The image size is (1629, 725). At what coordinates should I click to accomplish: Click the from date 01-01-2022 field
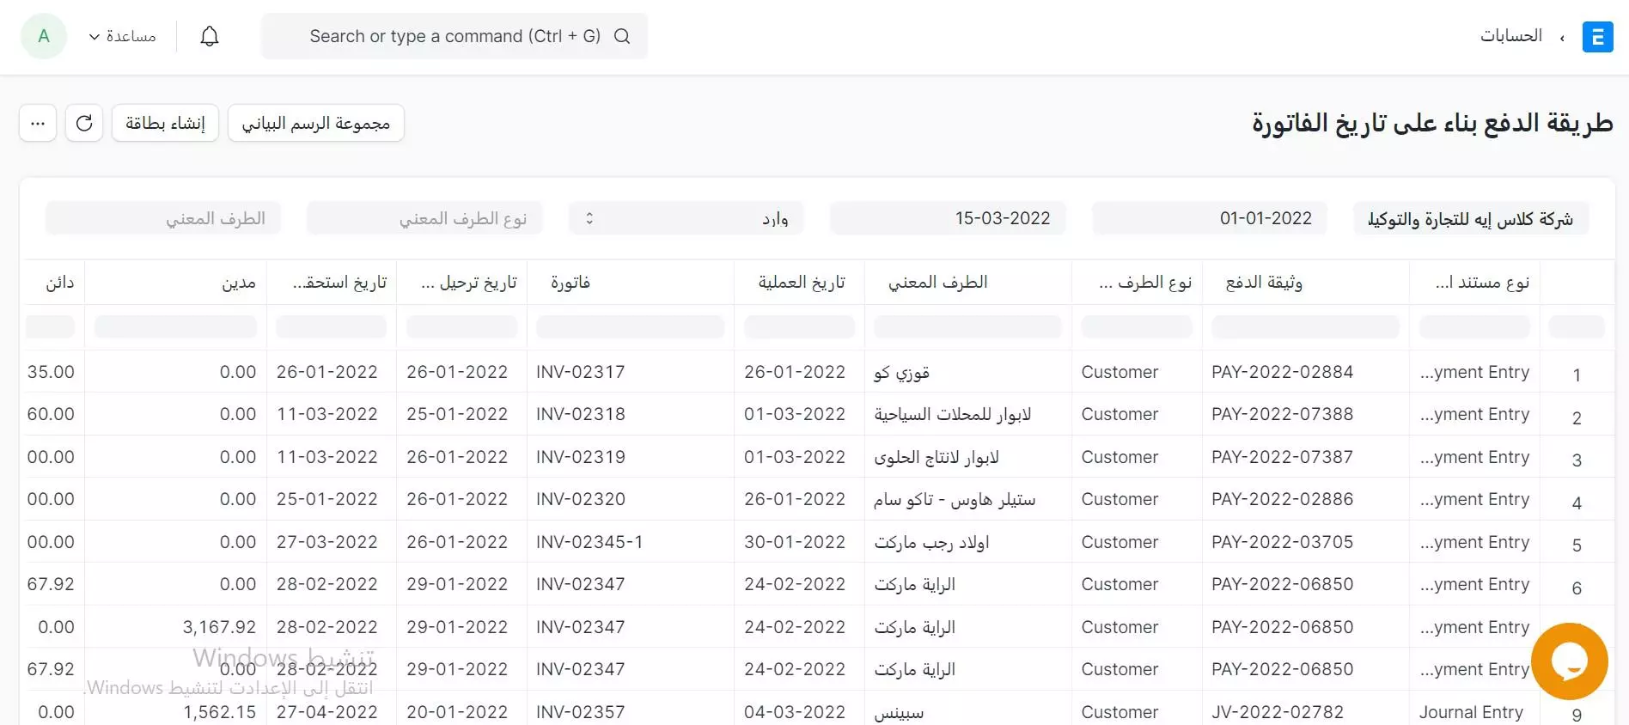click(1210, 218)
